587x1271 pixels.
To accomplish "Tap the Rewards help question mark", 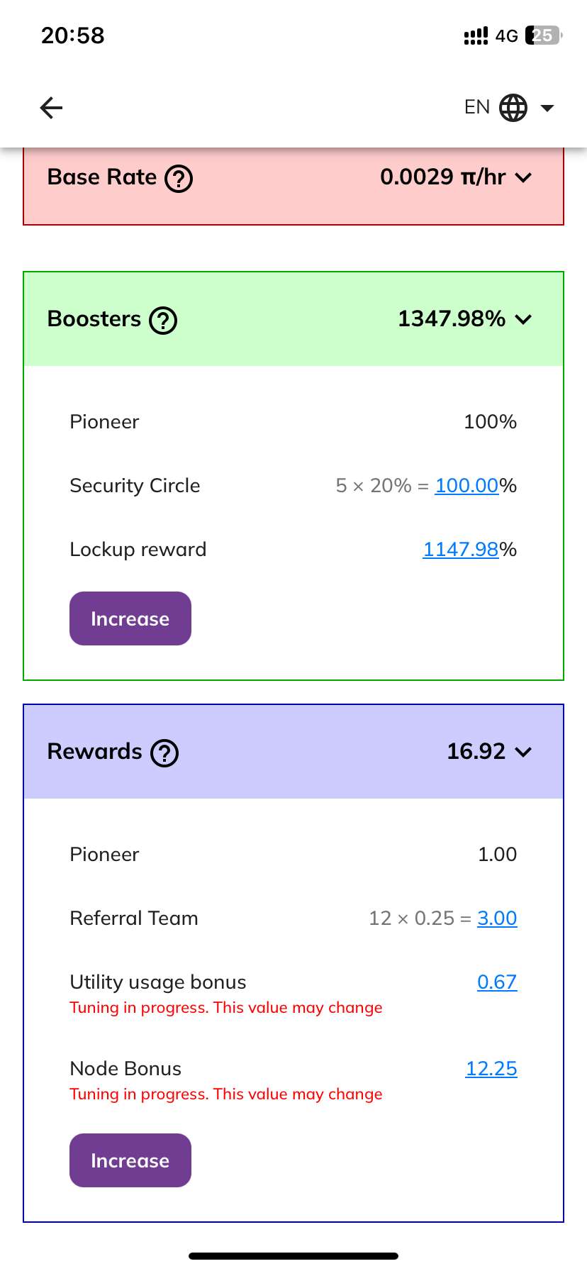I will [x=164, y=753].
